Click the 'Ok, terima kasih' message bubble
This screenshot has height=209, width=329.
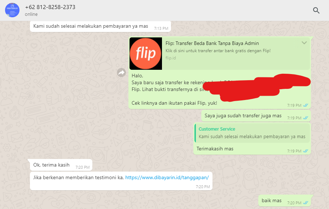tap(61, 165)
